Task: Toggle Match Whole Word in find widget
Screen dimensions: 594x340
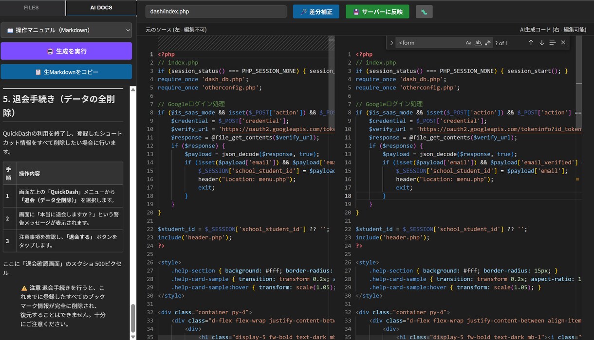Action: coord(478,43)
